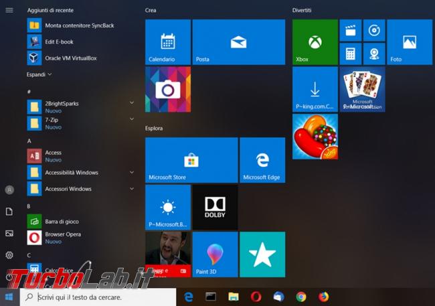Launch the colorful Camera tile
Viewport: 435px width, 306px height.
[168, 90]
